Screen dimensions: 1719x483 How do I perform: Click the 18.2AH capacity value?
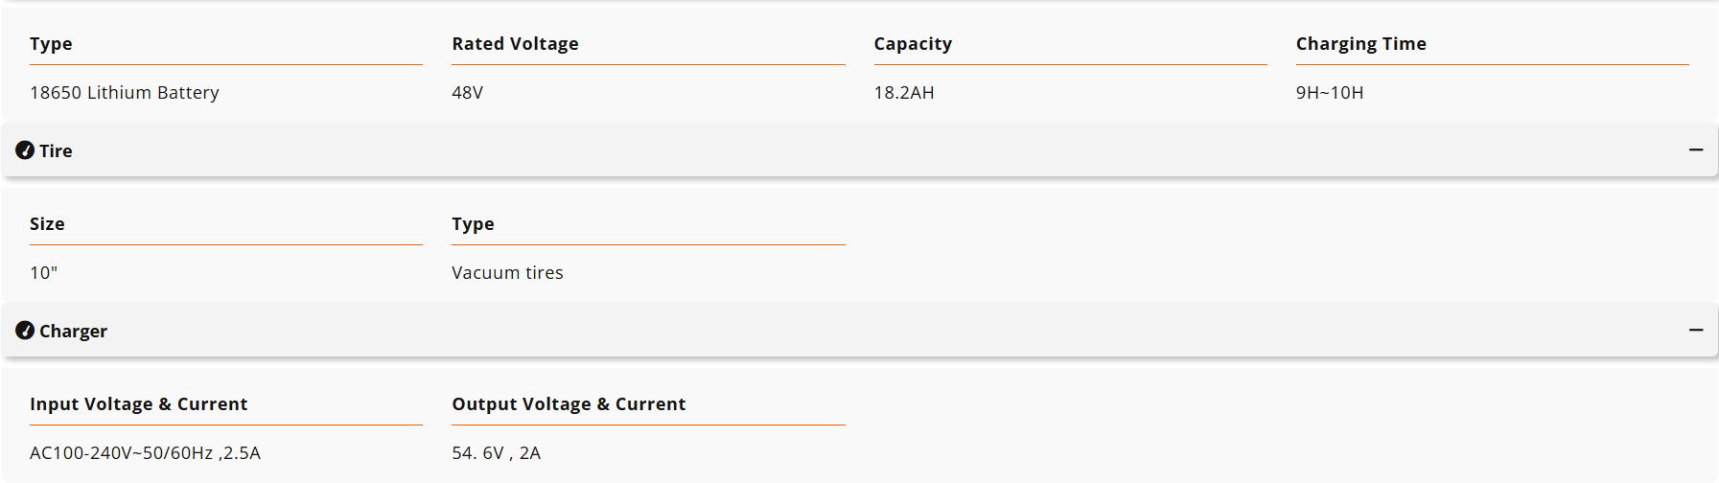pos(904,93)
